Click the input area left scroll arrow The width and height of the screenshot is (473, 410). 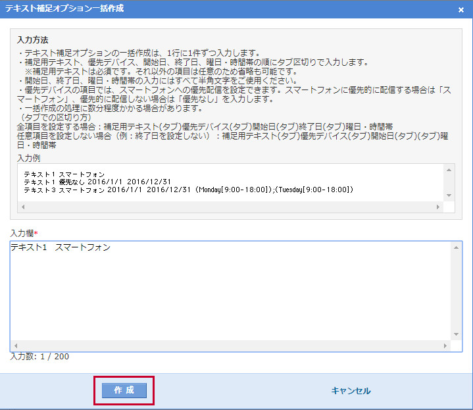(16, 346)
